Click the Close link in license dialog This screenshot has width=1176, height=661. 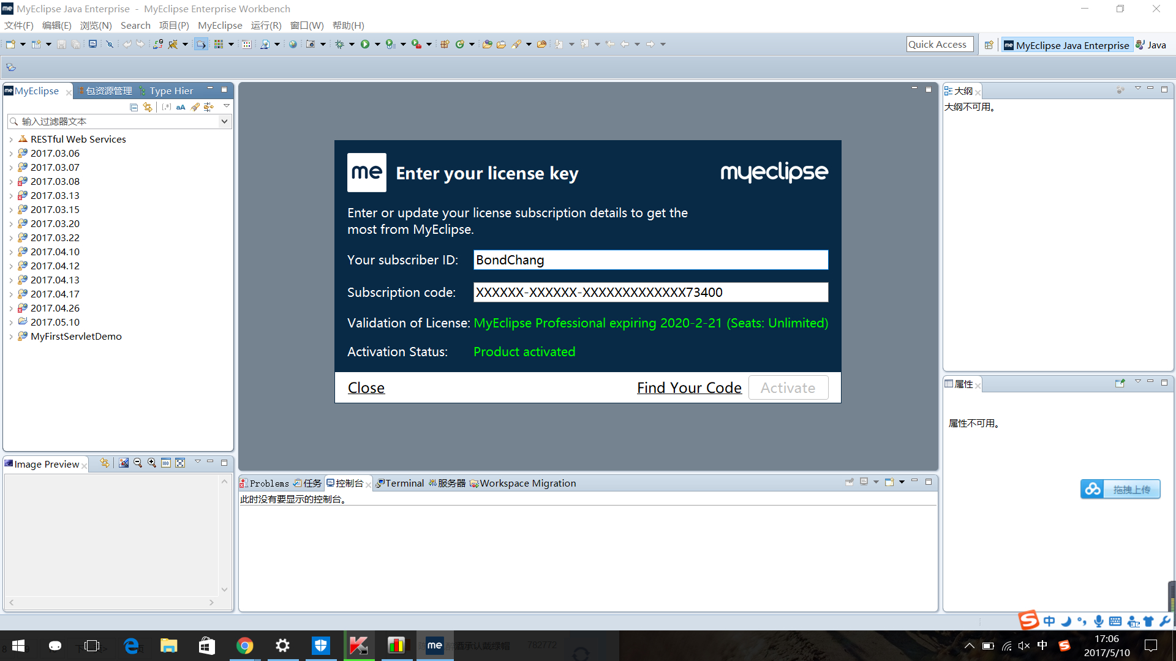[366, 387]
